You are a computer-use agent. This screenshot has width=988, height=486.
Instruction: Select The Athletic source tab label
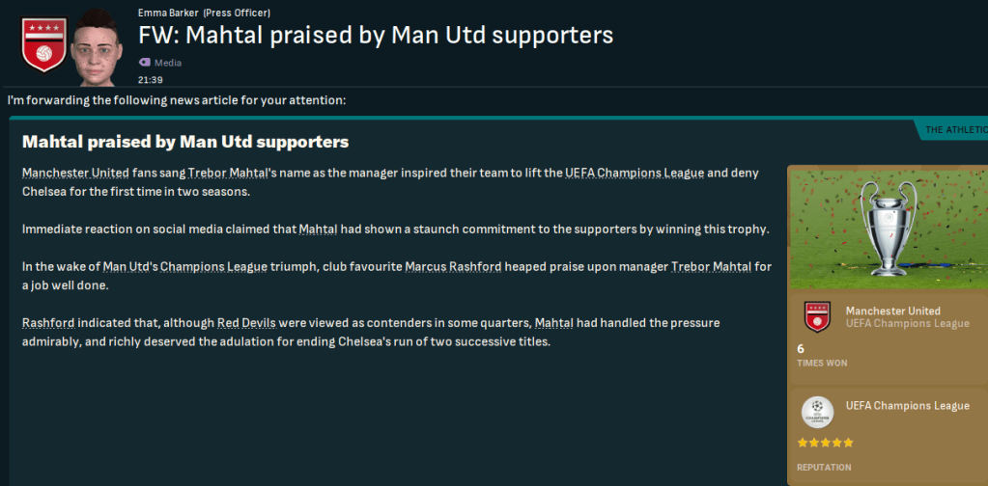pos(954,130)
